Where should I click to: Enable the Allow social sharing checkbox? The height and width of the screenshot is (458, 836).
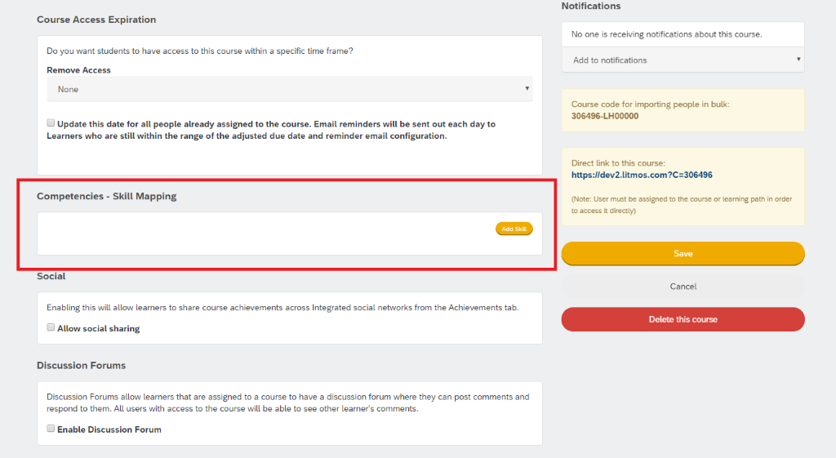(x=51, y=327)
